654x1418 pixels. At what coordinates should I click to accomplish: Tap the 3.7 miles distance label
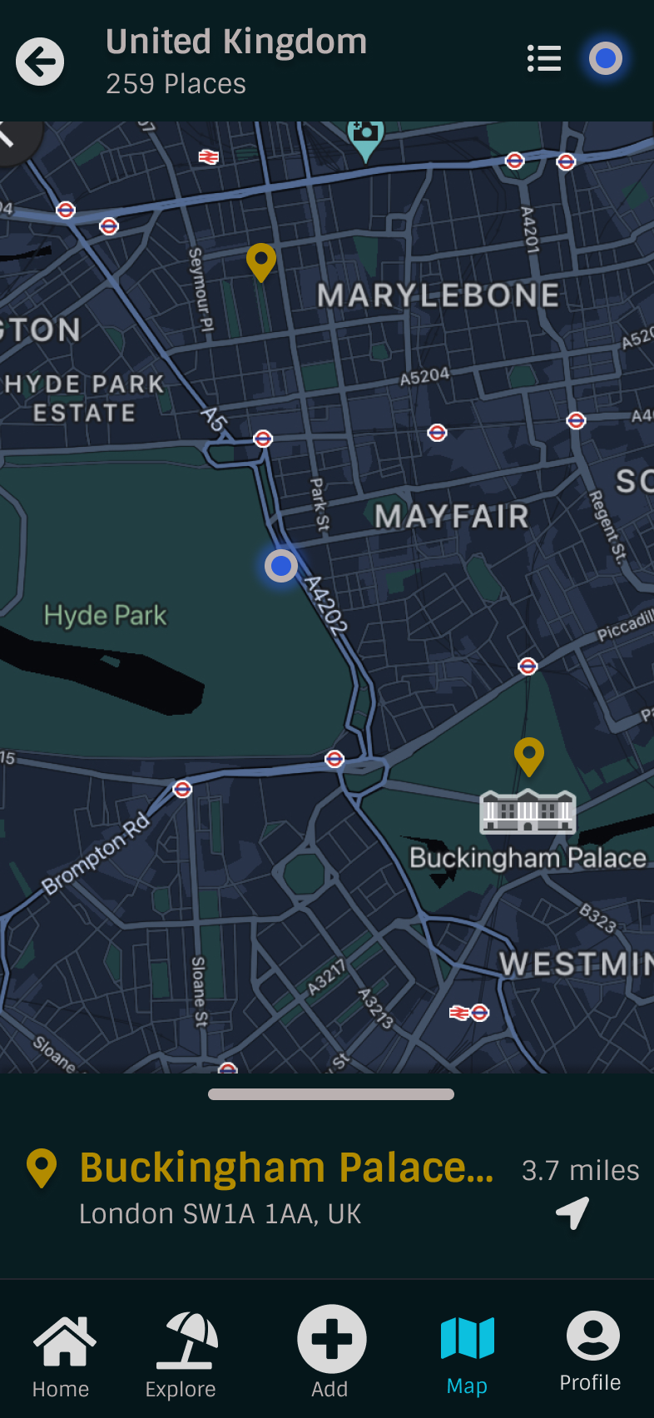click(580, 1170)
